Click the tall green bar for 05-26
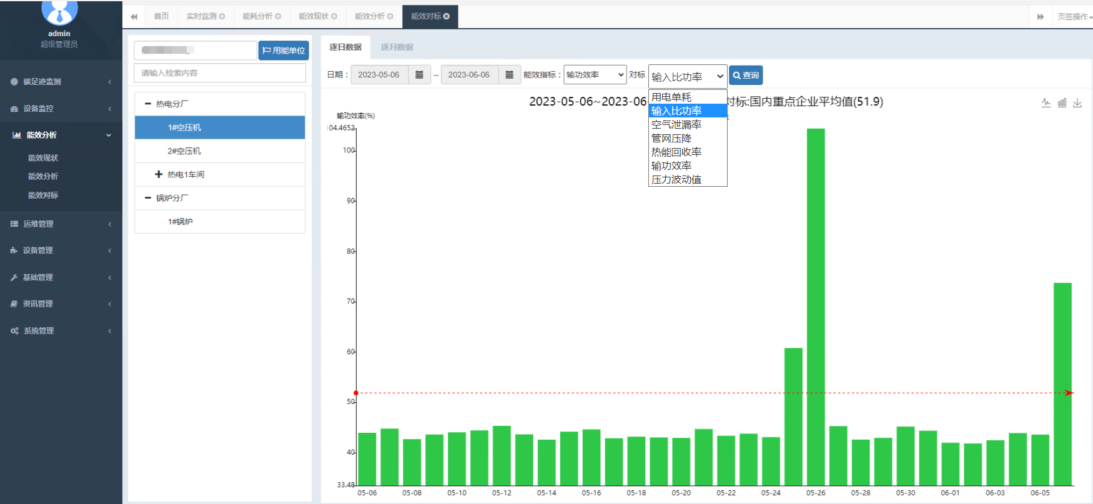This screenshot has width=1093, height=504. (816, 306)
